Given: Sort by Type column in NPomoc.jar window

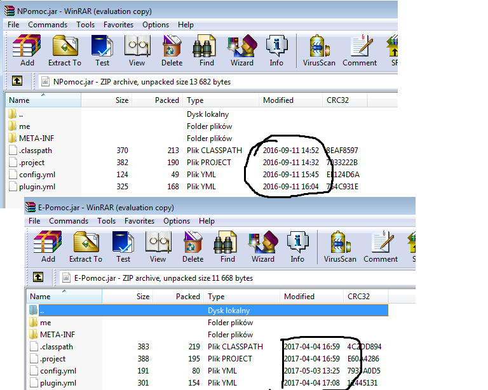Looking at the screenshot, I should 221,100.
